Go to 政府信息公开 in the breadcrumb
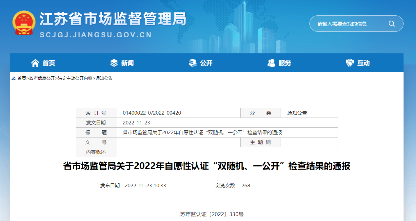 pos(42,79)
